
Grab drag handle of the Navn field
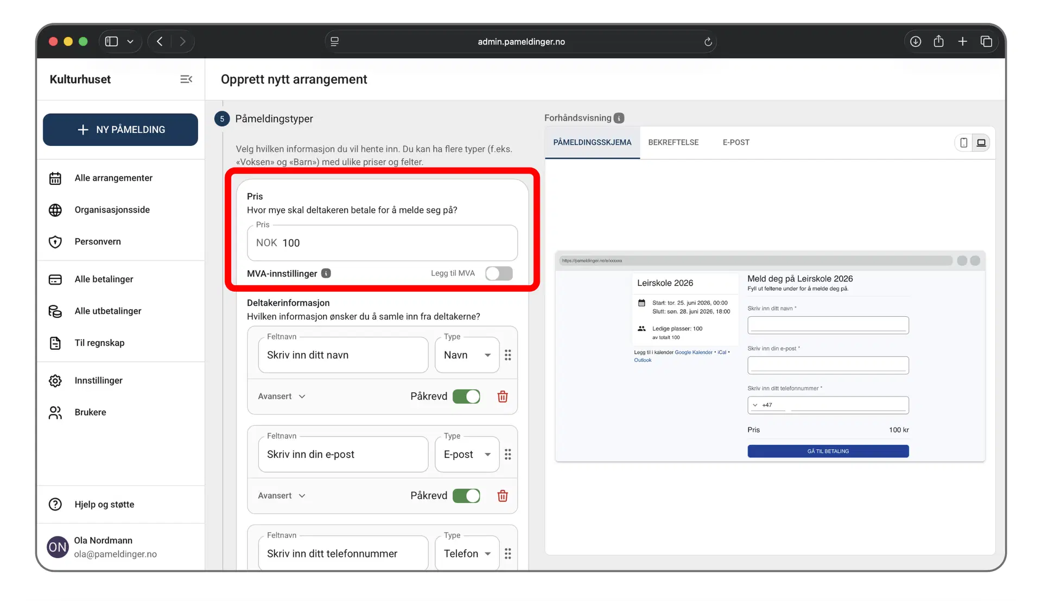coord(508,355)
